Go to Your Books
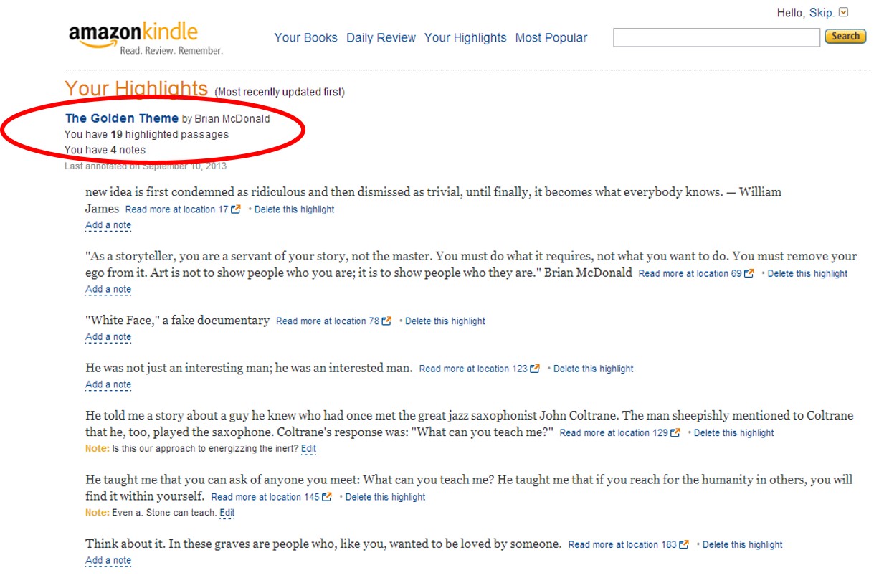The image size is (879, 578). pos(305,38)
